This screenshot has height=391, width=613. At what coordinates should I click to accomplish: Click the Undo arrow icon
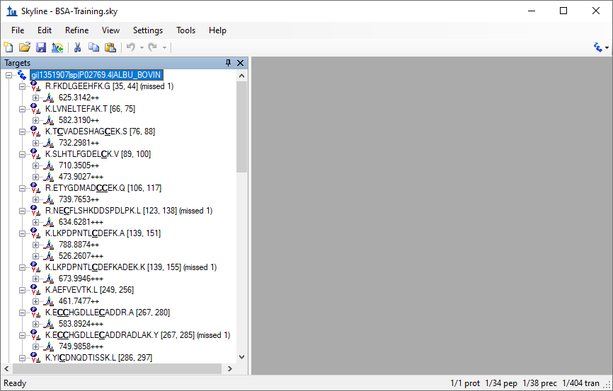point(131,47)
